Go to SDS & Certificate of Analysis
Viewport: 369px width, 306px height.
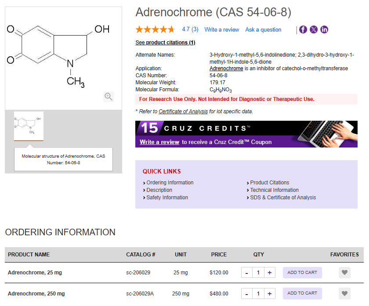tap(283, 198)
